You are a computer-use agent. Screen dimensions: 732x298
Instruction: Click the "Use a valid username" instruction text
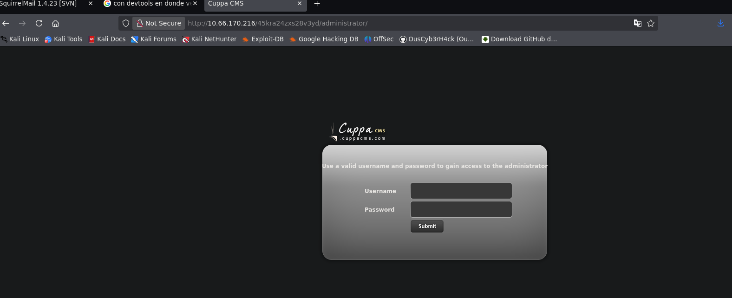(x=435, y=166)
